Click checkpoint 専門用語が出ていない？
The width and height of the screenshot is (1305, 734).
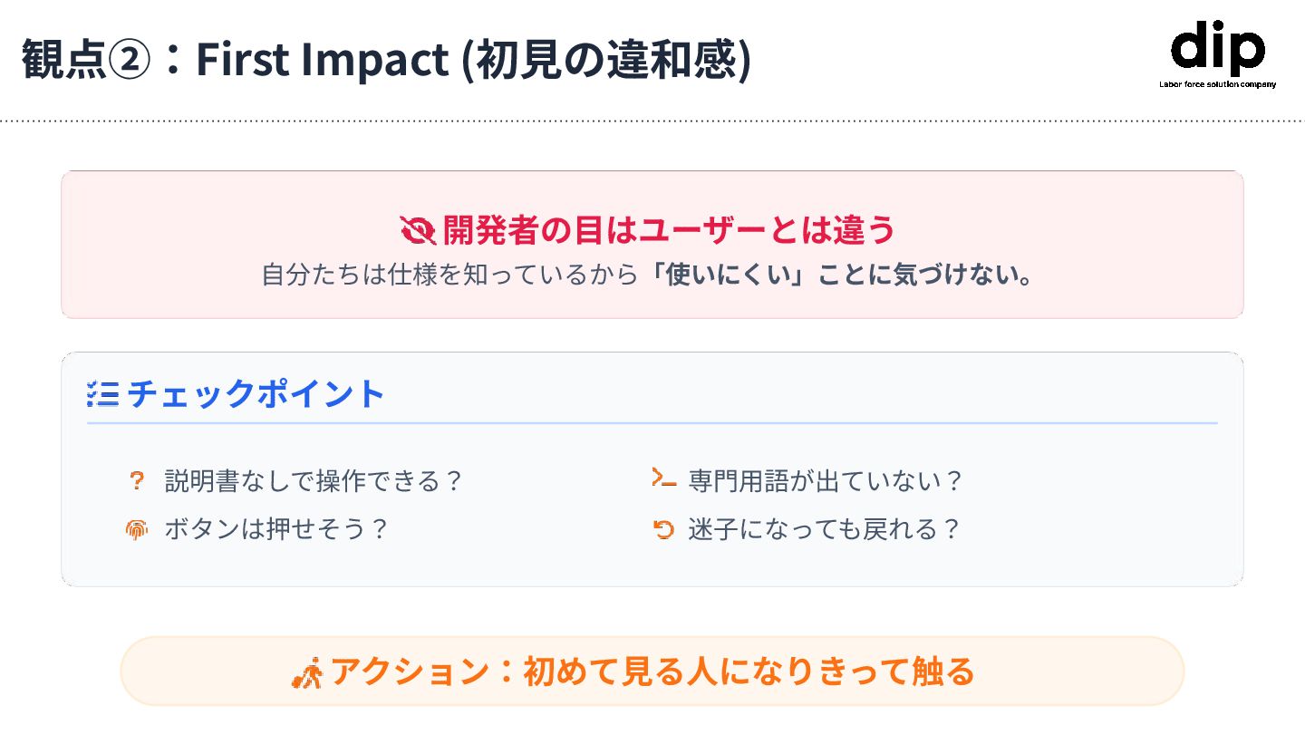tap(824, 481)
